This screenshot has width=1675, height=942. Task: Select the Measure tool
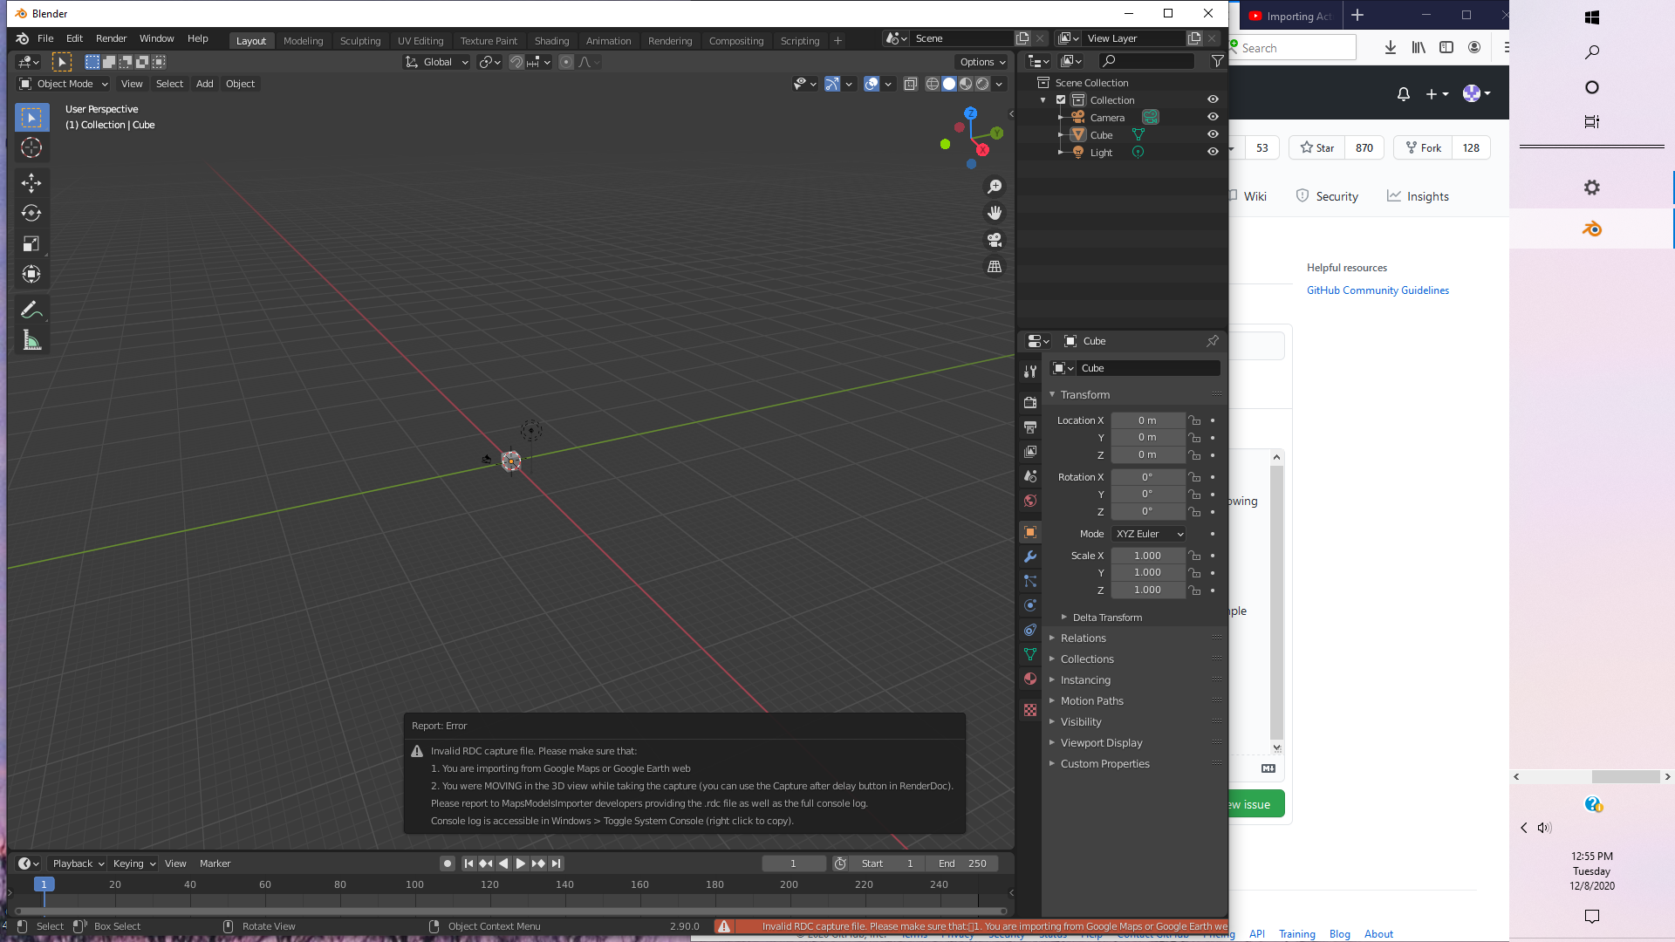[31, 340]
